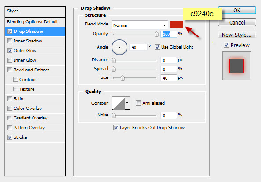Enable the Texture sub-option checkbox

(x=15, y=89)
